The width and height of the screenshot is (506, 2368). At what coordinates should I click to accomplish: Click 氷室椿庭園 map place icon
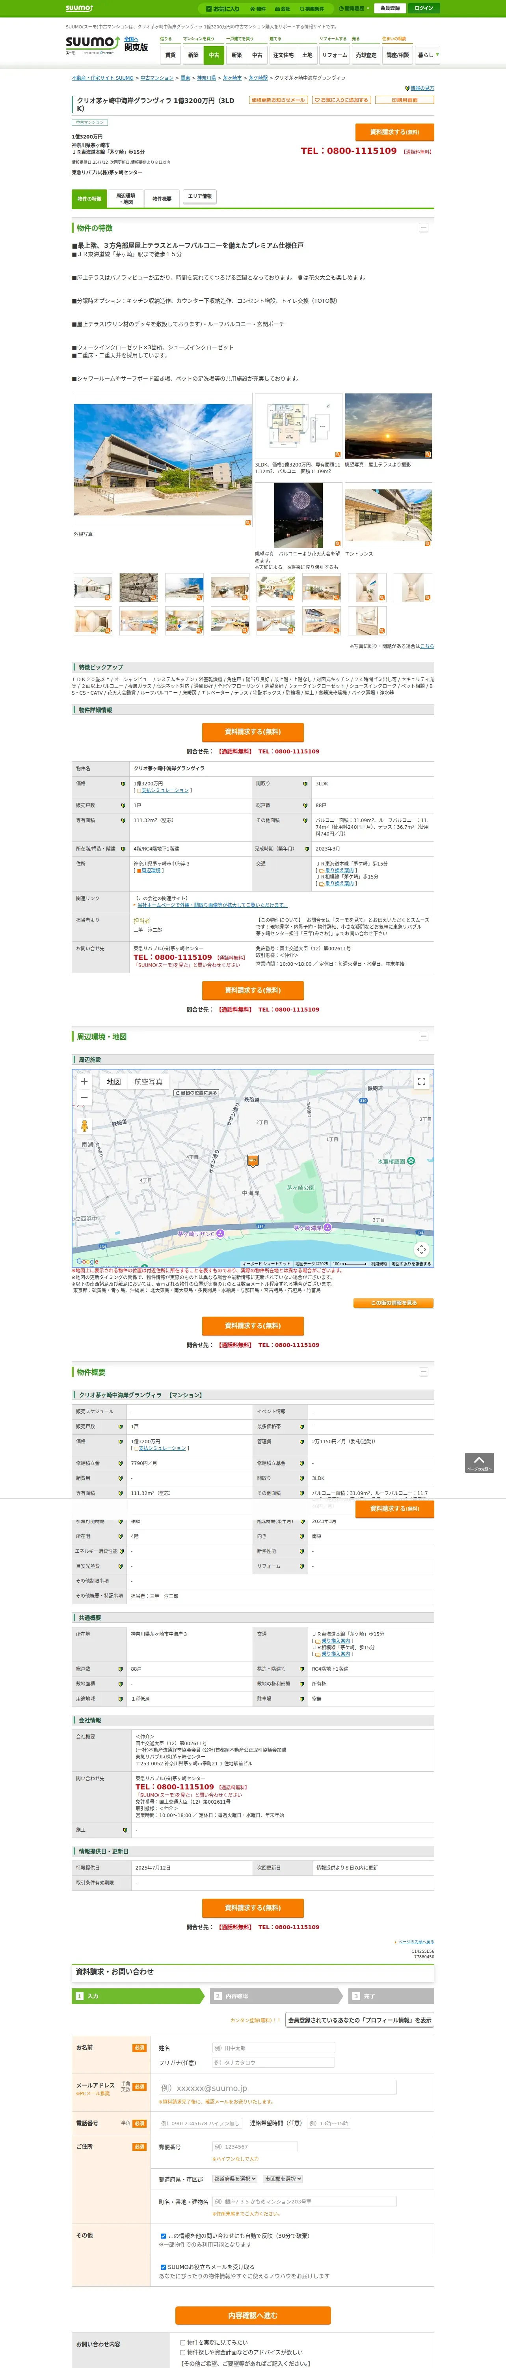(411, 1161)
